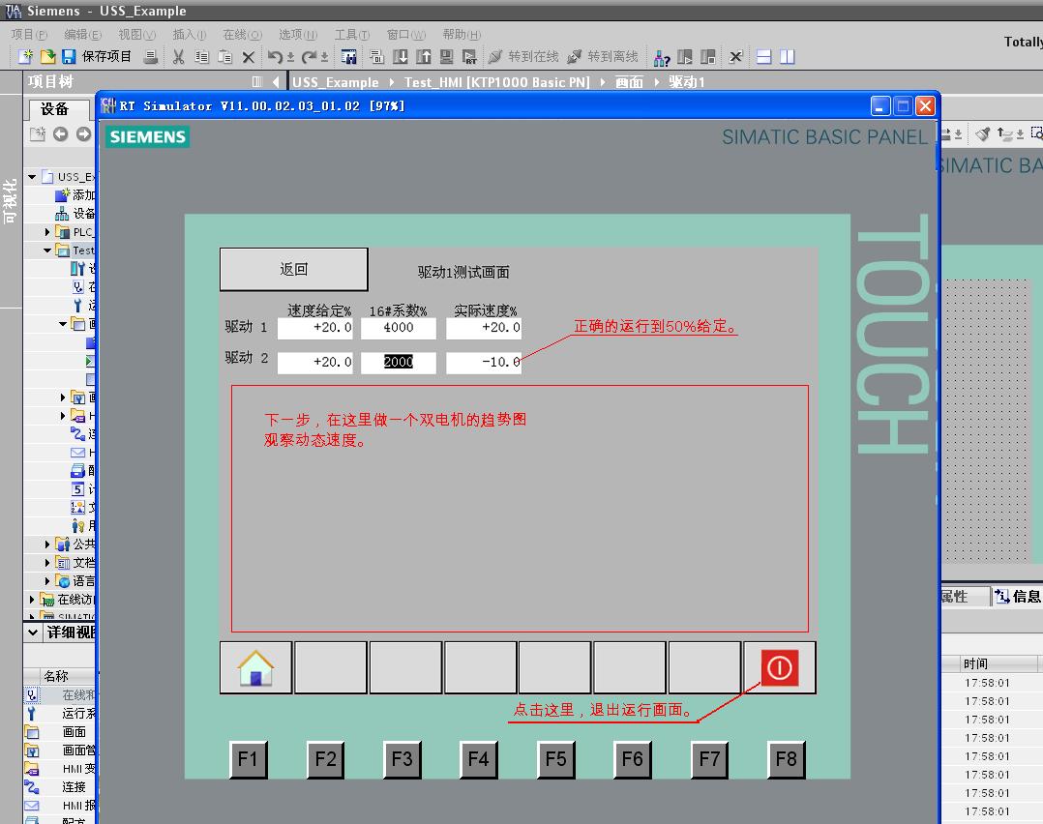Click the F2 function key

(x=325, y=759)
